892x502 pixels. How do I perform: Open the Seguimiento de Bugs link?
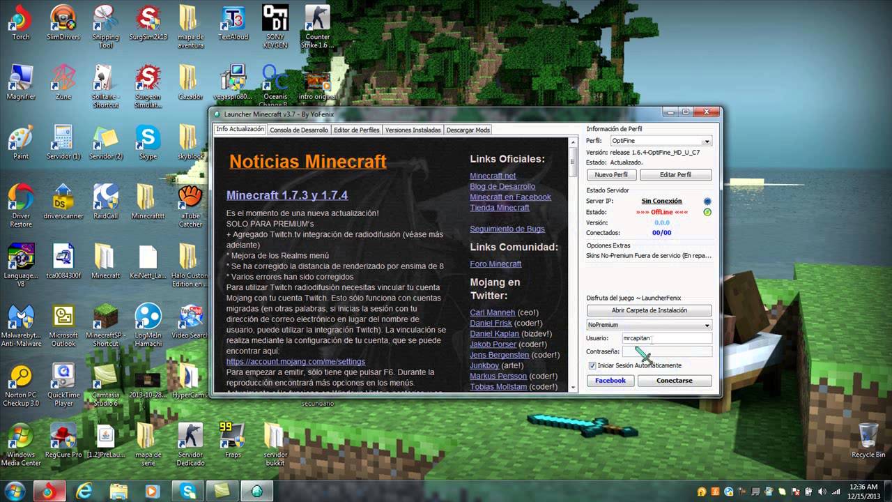click(507, 229)
